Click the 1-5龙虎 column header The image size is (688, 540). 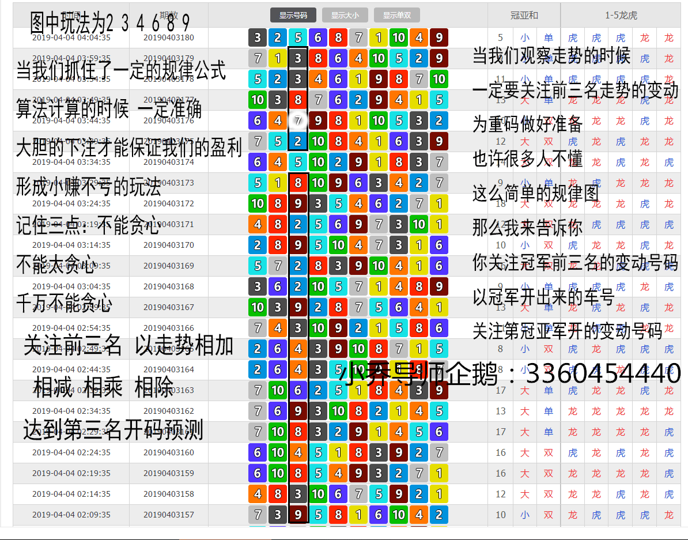pos(621,16)
